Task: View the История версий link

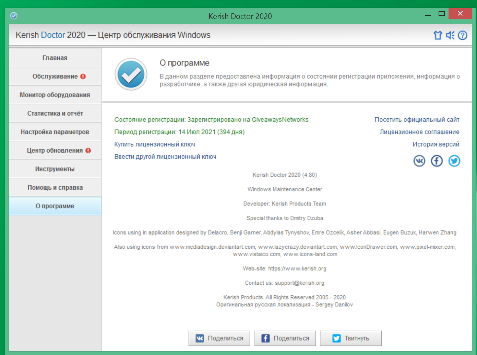Action: (436, 144)
